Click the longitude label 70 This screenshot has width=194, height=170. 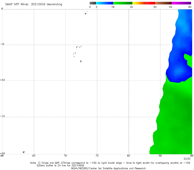65,156
